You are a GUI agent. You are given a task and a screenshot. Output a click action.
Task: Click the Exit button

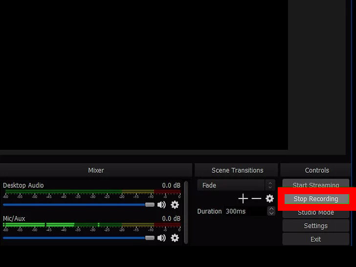(315, 239)
